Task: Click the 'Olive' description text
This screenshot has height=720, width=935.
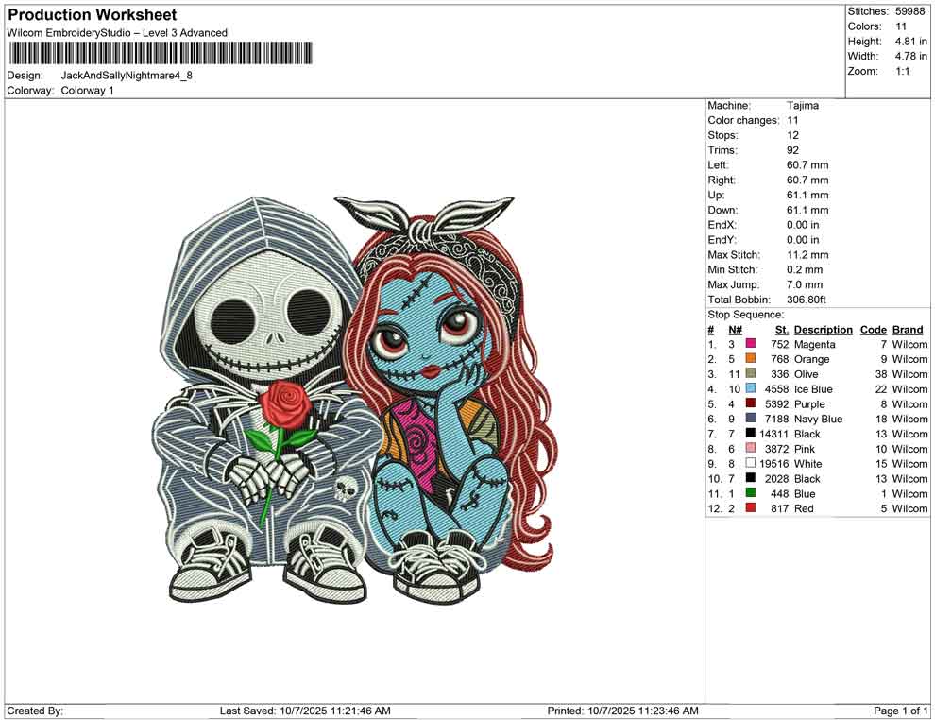Action: point(806,374)
